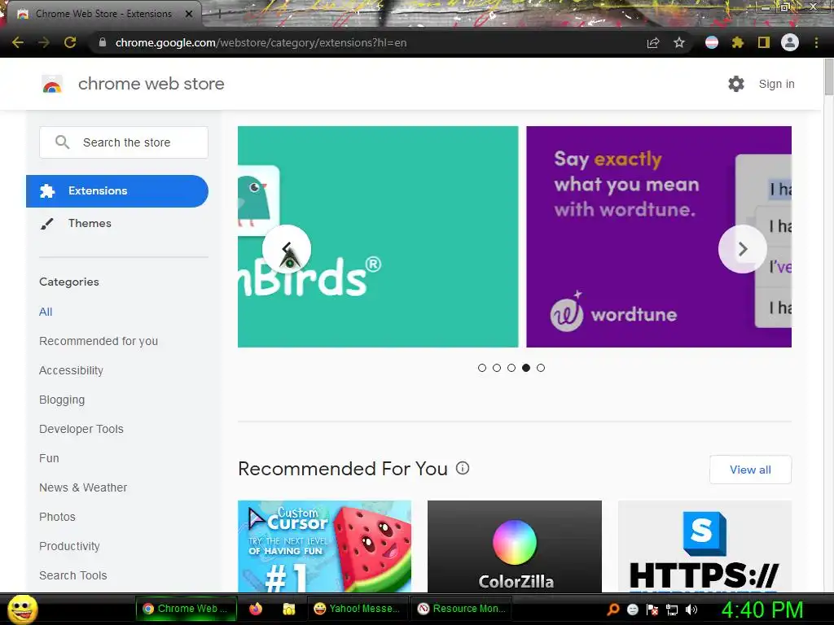Image resolution: width=834 pixels, height=625 pixels.
Task: Click the 4:40 PM taskbar clock
Action: [762, 610]
